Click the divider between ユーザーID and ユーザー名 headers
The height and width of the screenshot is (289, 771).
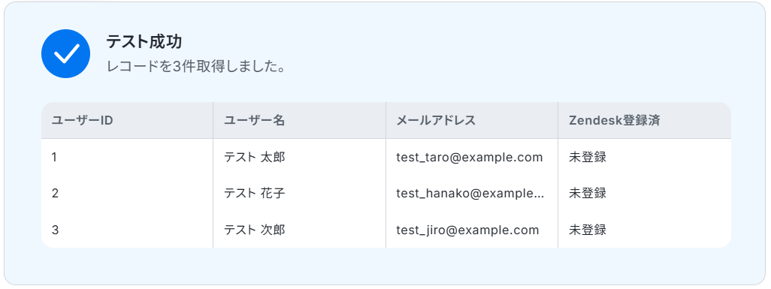pyautogui.click(x=213, y=120)
